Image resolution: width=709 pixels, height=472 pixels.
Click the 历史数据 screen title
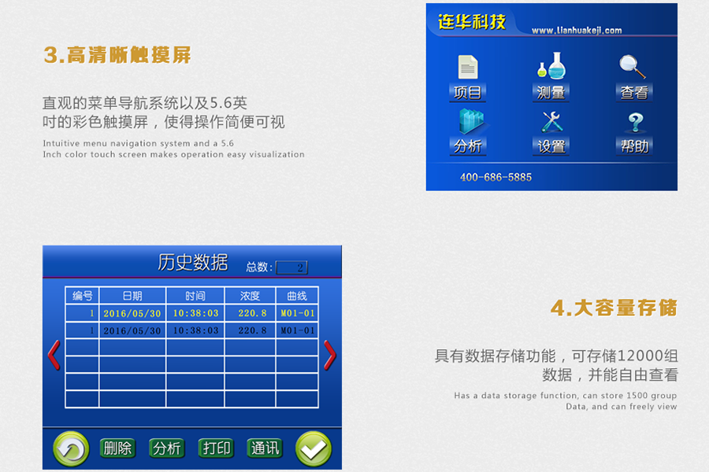pos(193,263)
